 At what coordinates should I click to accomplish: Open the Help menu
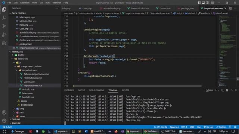(66, 3)
